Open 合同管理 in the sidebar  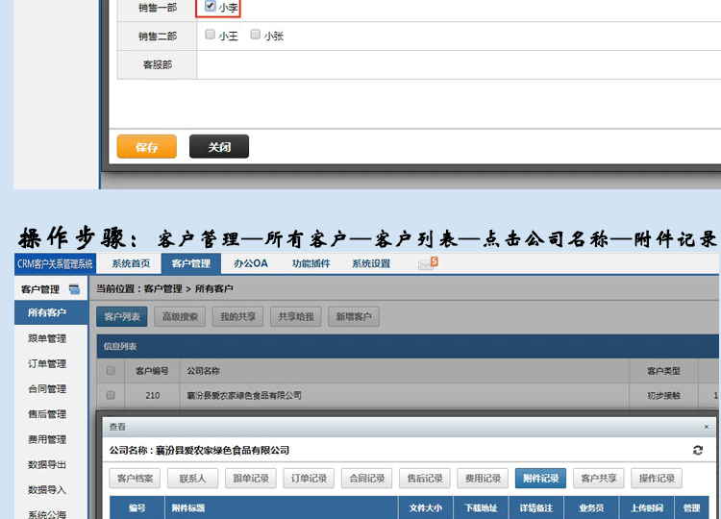click(x=47, y=389)
